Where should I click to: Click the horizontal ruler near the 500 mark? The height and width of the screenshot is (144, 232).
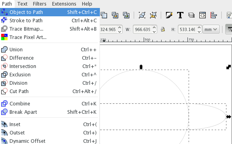tap(147, 40)
